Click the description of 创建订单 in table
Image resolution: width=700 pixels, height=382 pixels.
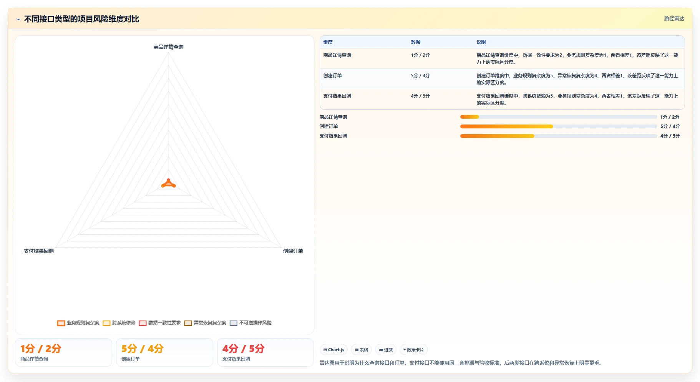(577, 79)
